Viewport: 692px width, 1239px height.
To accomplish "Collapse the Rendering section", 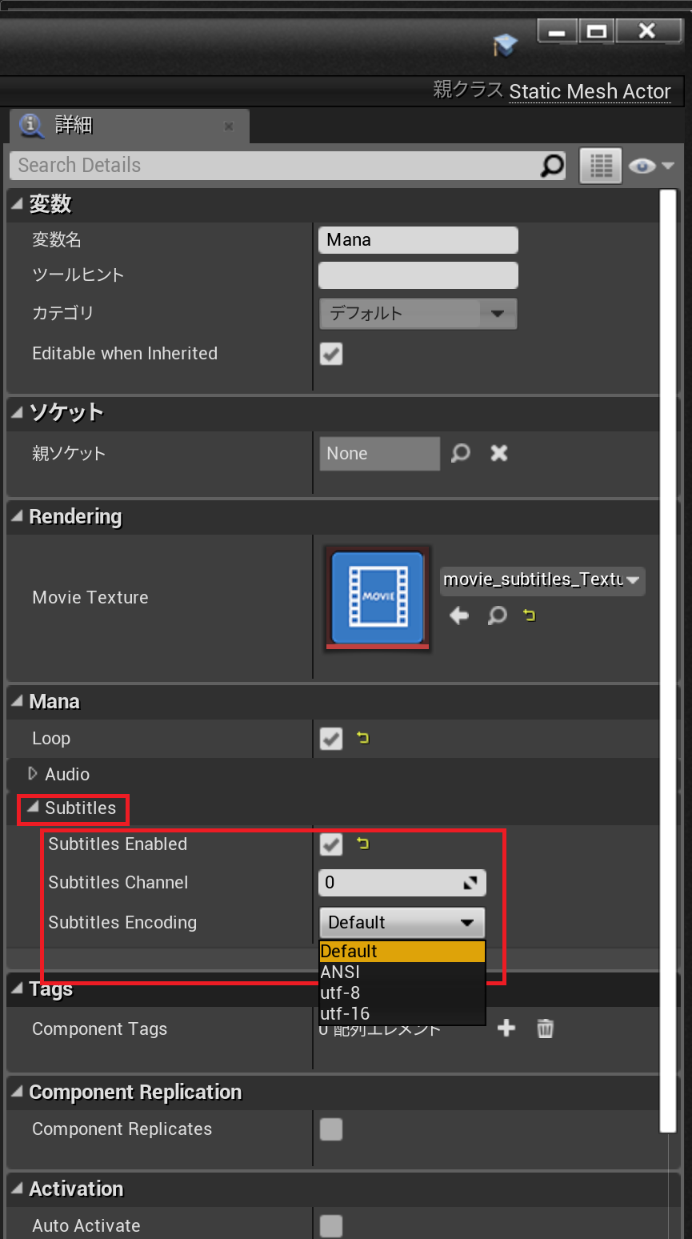I will [18, 516].
